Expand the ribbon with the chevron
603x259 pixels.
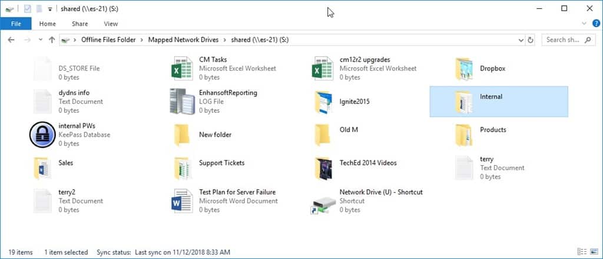point(584,24)
